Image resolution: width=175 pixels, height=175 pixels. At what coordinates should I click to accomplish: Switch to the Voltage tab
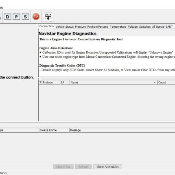[x=133, y=26]
